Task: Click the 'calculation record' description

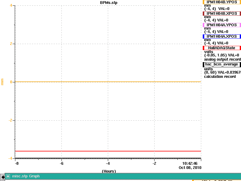Action: click(220, 77)
